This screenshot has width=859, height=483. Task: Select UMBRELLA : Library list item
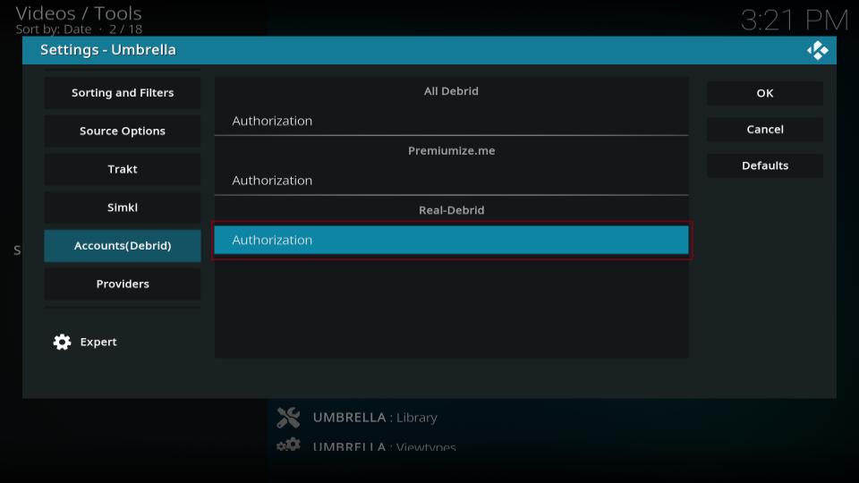375,418
